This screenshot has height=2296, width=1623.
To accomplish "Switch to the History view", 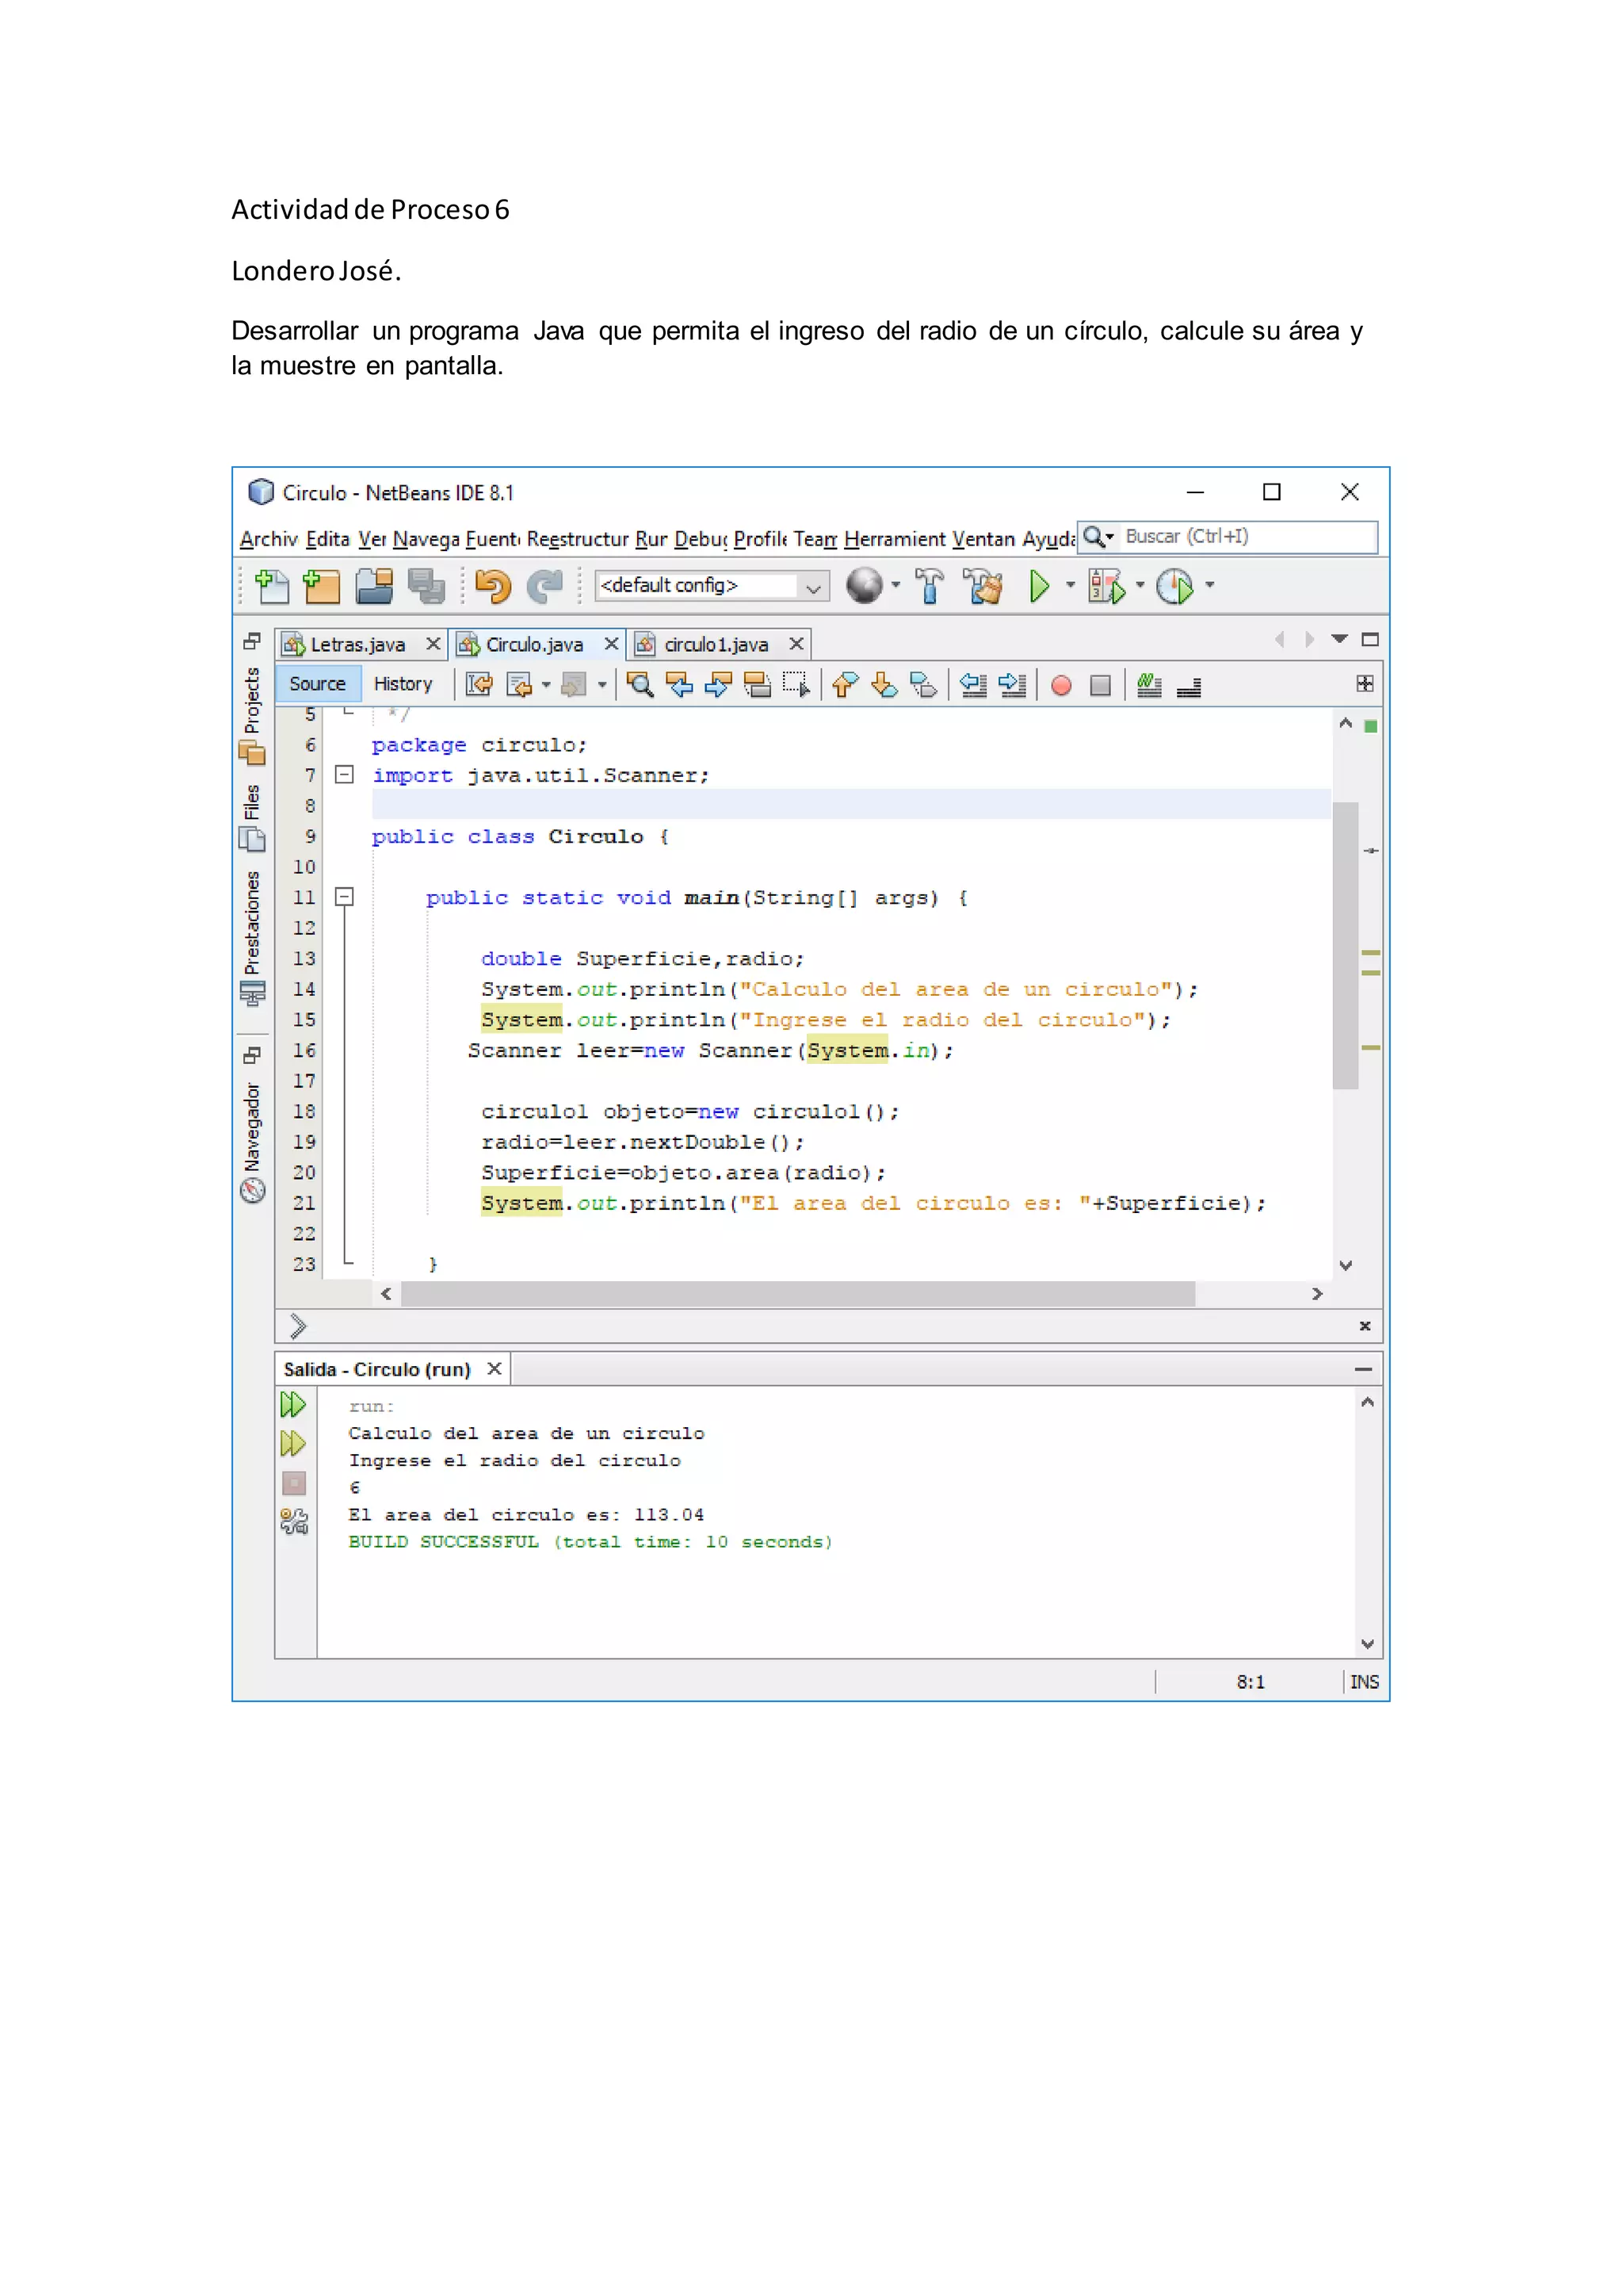I will (x=403, y=684).
